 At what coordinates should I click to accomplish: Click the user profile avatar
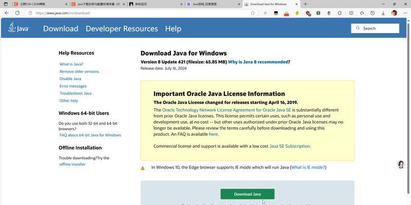point(394,13)
